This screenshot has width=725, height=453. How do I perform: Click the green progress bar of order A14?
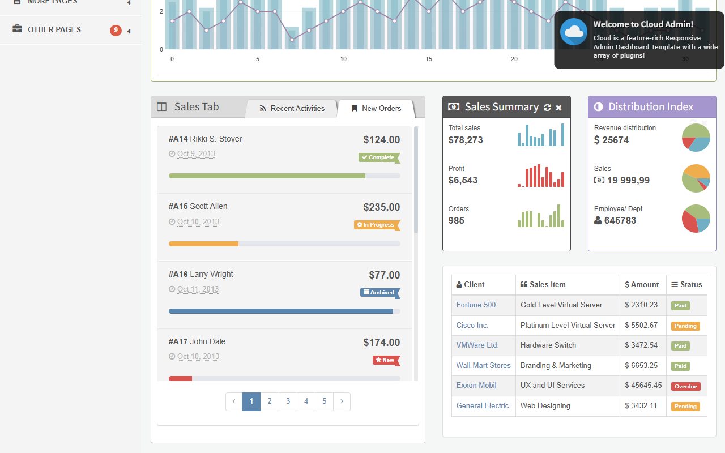[x=267, y=176]
